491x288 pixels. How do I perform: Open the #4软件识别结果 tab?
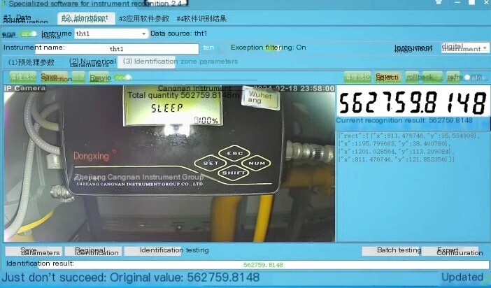point(201,18)
